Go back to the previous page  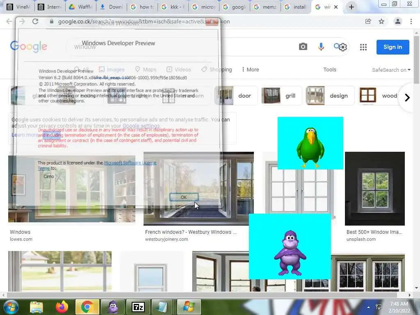(x=9, y=21)
